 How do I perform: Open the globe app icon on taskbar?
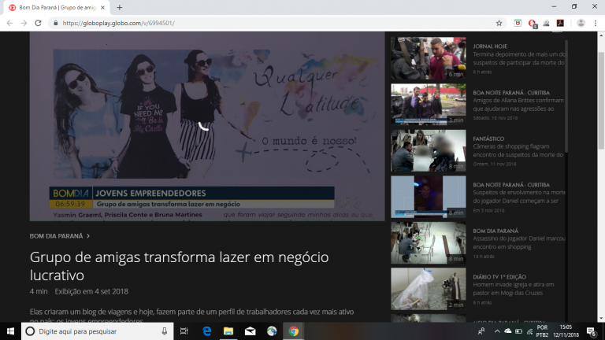click(272, 331)
